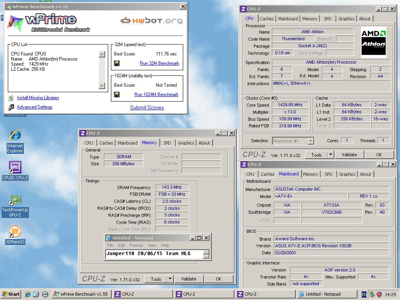Click the CAS# Latency 2.0 clocks value
Screen dimensions: 400x300
tap(172, 201)
